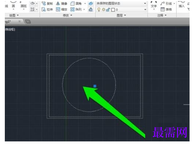Click the layer 0 color swatch

pos(113,10)
